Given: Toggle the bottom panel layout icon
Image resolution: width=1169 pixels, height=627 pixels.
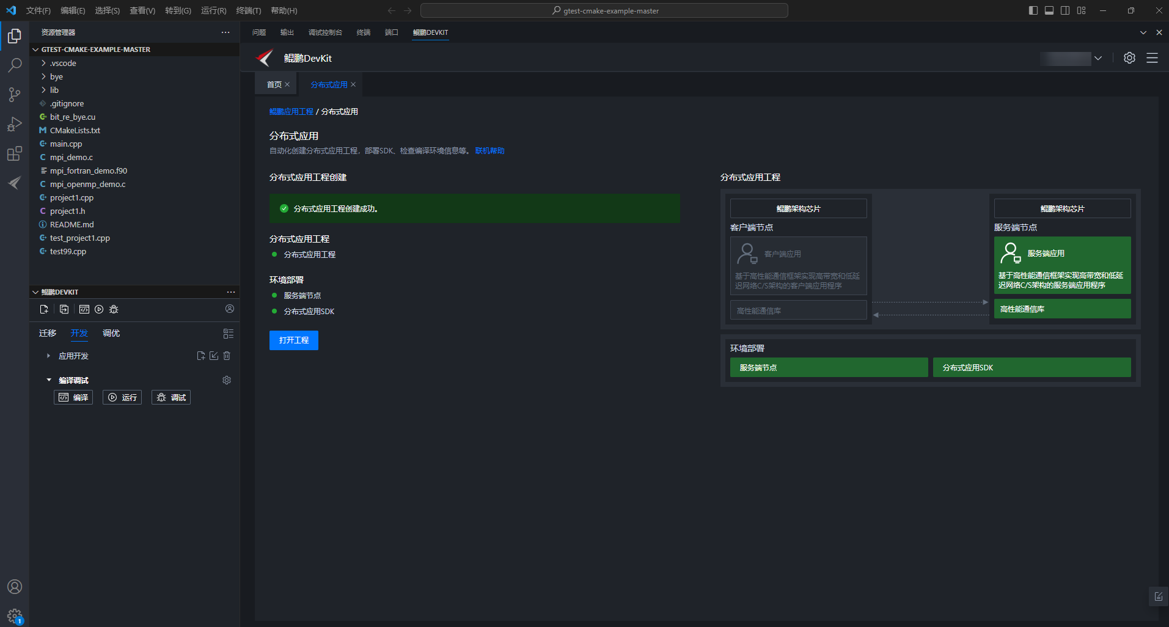Looking at the screenshot, I should (x=1049, y=10).
